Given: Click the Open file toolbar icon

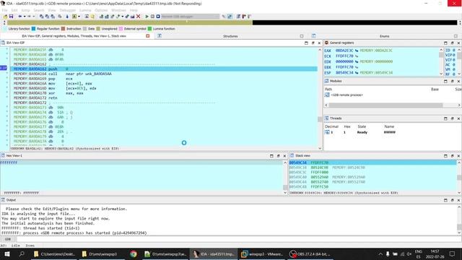Looking at the screenshot, I should pyautogui.click(x=5, y=17).
